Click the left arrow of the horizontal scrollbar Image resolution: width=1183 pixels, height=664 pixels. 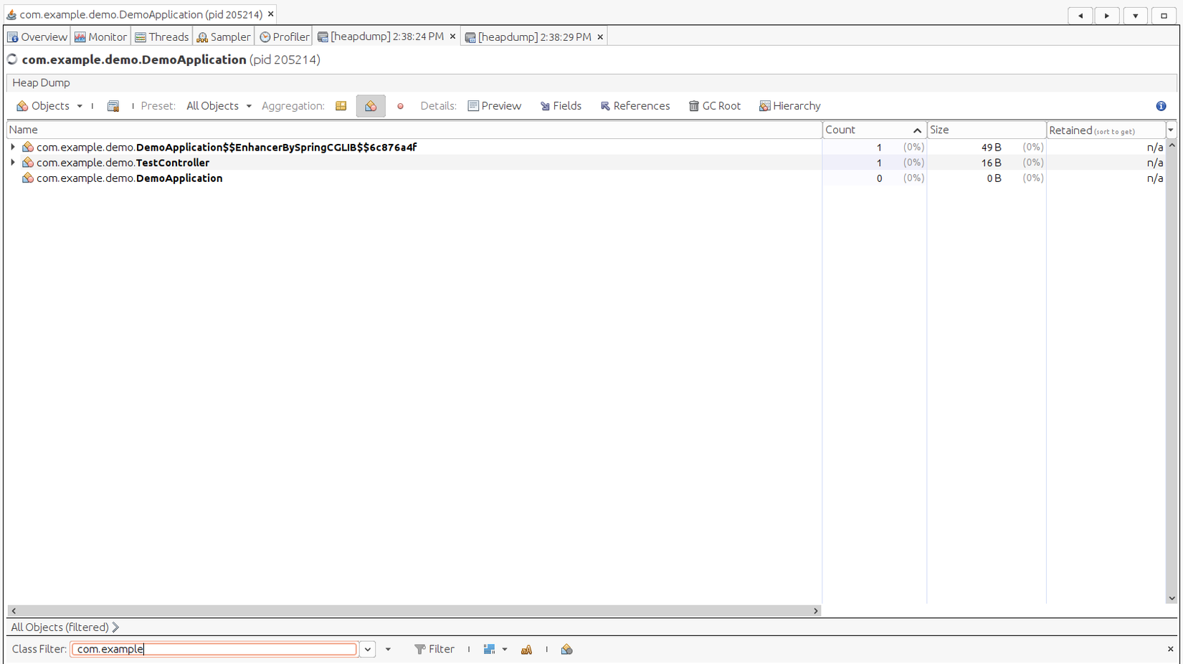pyautogui.click(x=14, y=611)
